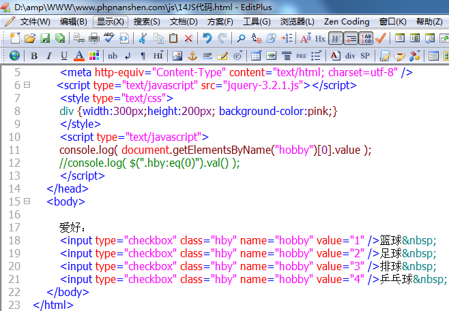449x311 pixels.
Task: Apply bold HTML tag
Action: click(x=34, y=56)
